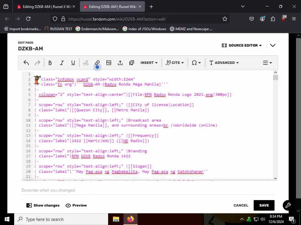Collapse the editor header with chevron
Screen dimensions: 301x225
[273, 45]
